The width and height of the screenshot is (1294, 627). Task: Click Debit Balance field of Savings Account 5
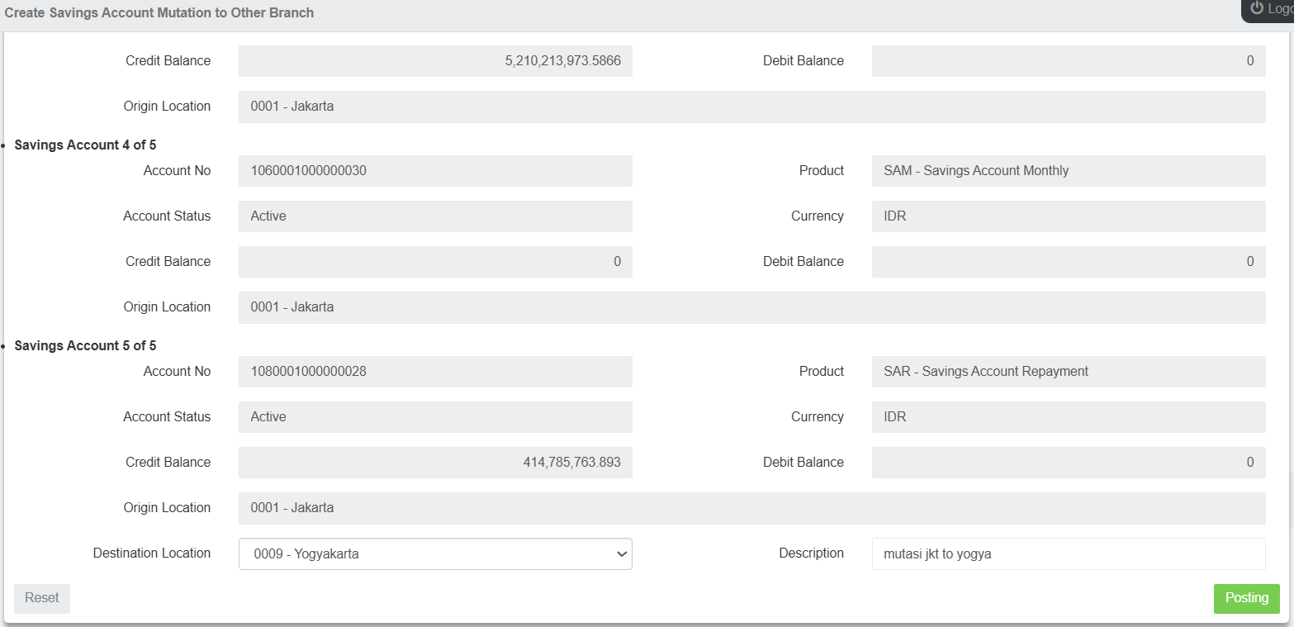point(1068,463)
